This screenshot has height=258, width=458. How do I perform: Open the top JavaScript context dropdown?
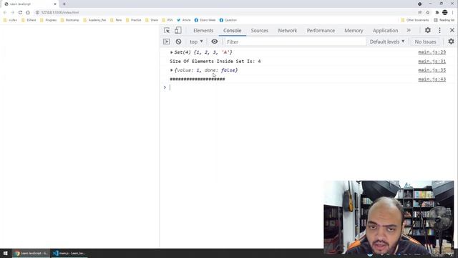click(196, 42)
